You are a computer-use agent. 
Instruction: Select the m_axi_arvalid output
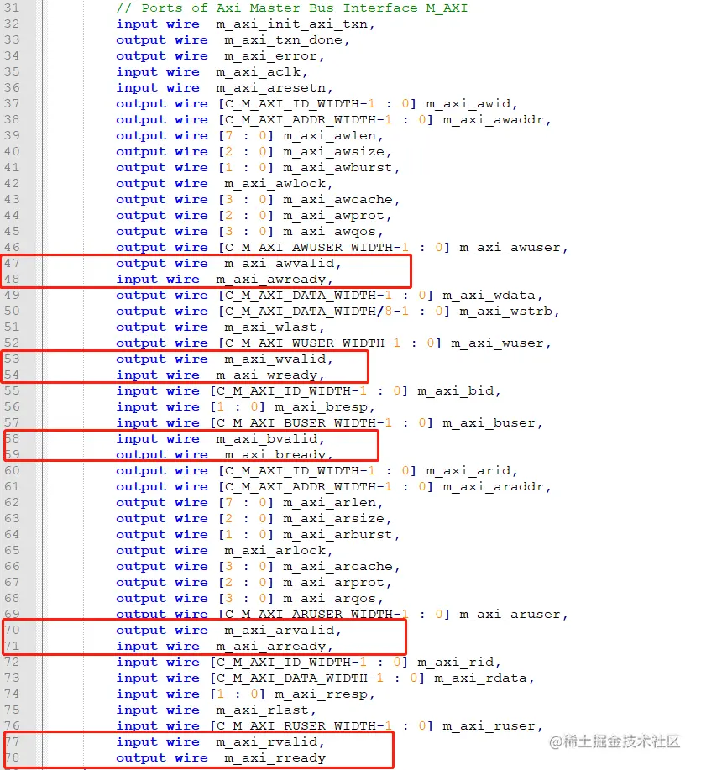click(279, 631)
